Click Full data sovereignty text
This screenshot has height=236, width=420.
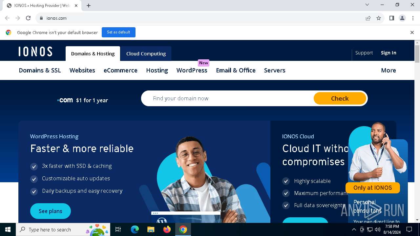320,205
